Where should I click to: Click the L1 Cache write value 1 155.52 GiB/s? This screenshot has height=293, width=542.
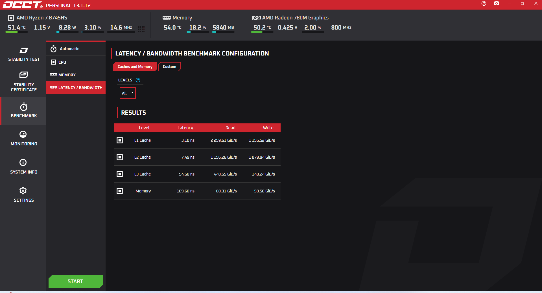coord(262,140)
